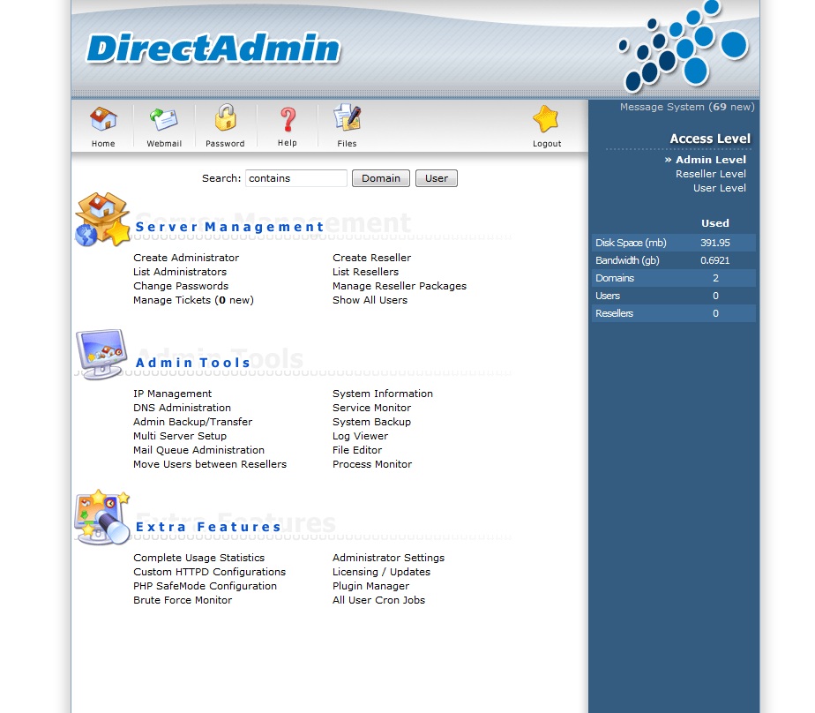This screenshot has width=815, height=713.
Task: Click the Server Management box icon
Action: click(x=102, y=219)
